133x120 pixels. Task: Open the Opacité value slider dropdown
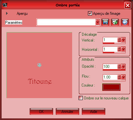click(123, 67)
